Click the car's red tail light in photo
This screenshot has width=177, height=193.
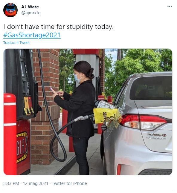(144, 122)
